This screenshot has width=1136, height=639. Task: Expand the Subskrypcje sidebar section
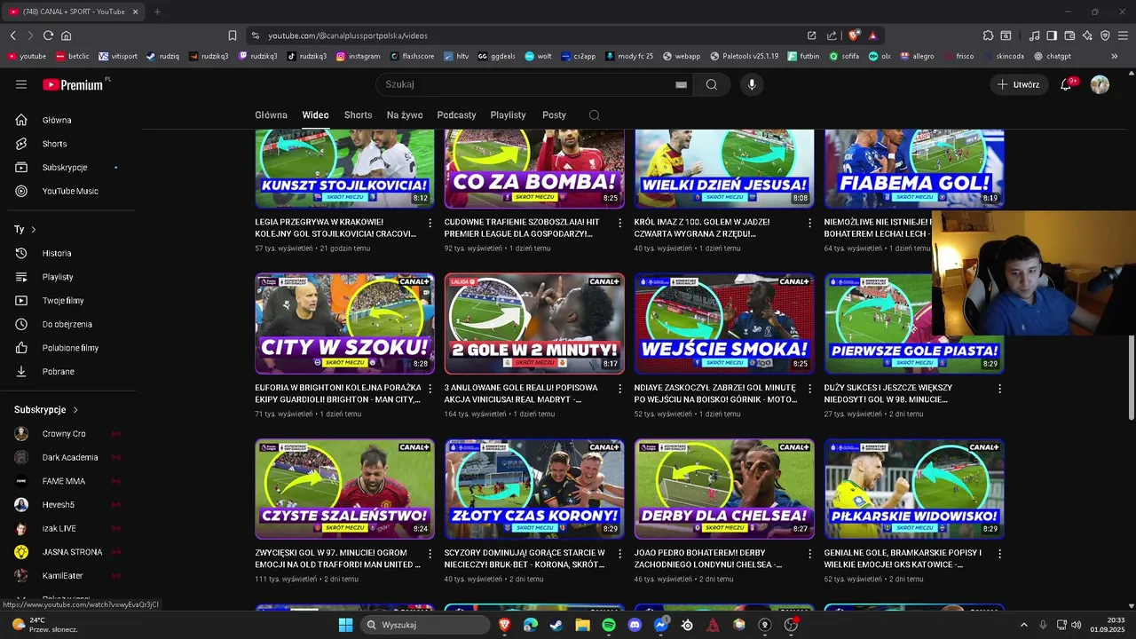coord(46,410)
